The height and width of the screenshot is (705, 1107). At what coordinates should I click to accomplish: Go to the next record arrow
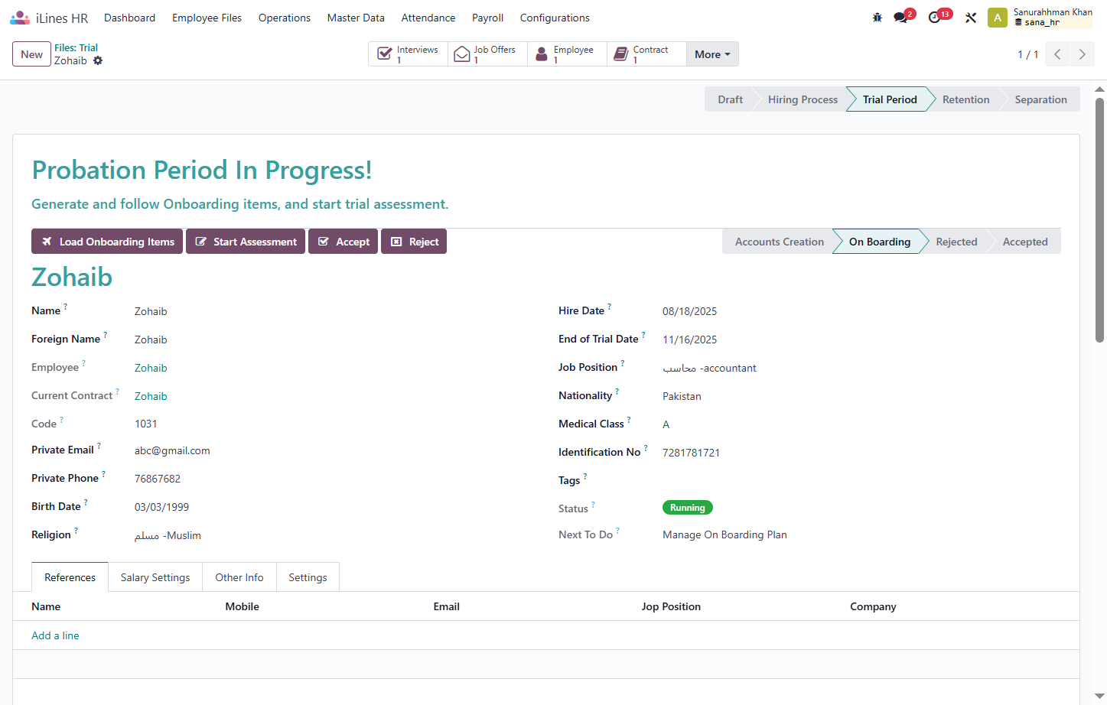[x=1082, y=54]
